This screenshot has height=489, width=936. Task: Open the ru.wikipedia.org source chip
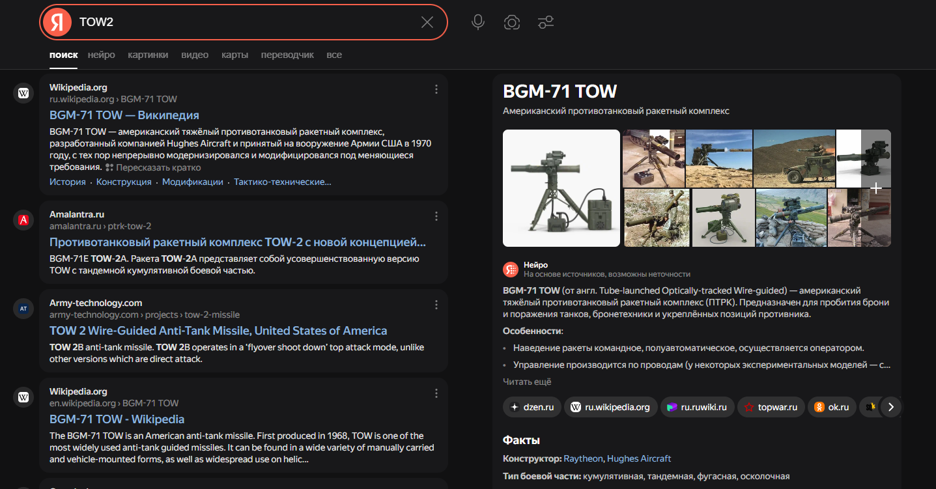[610, 408]
